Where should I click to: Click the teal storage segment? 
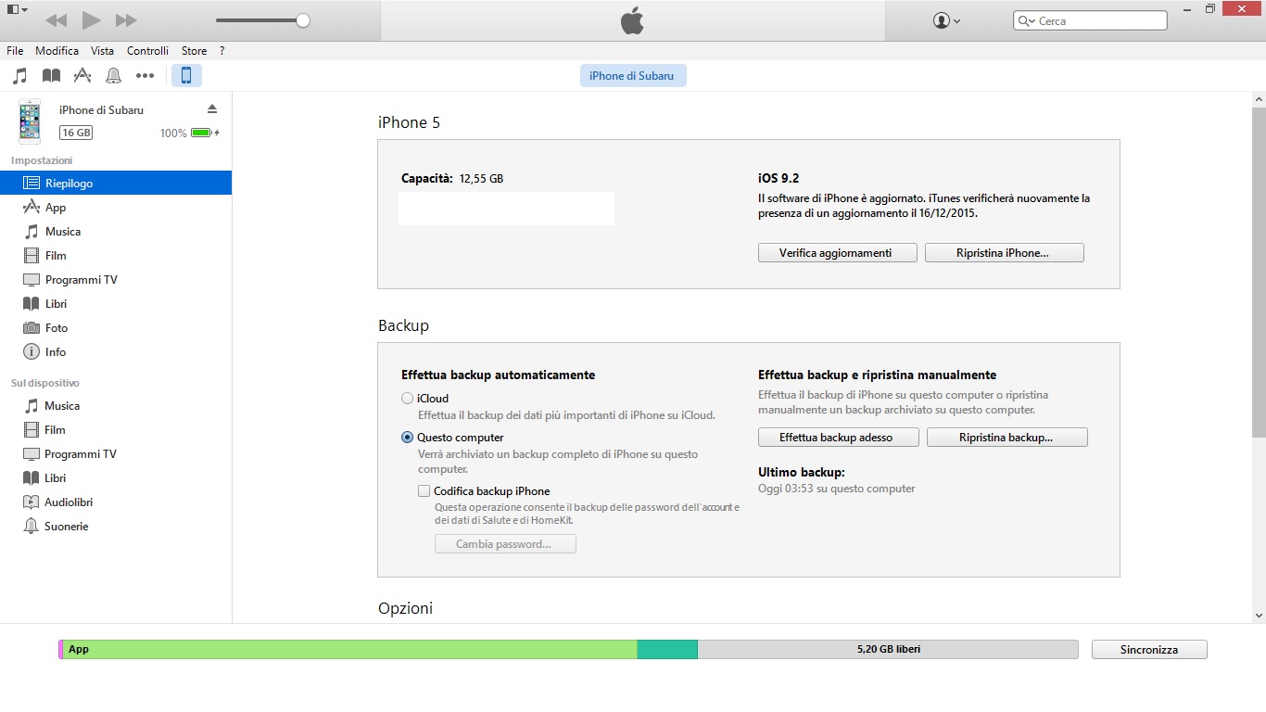[x=667, y=650]
